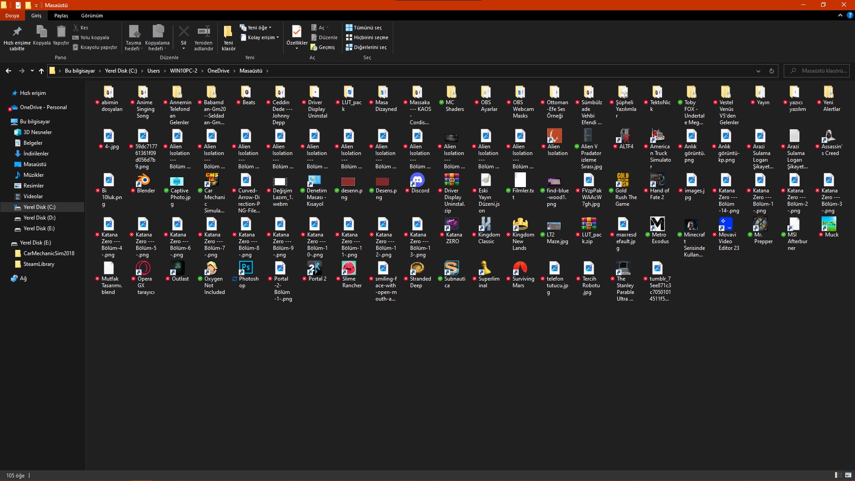
Task: Select the Subnautica shortcut
Action: coord(452,268)
